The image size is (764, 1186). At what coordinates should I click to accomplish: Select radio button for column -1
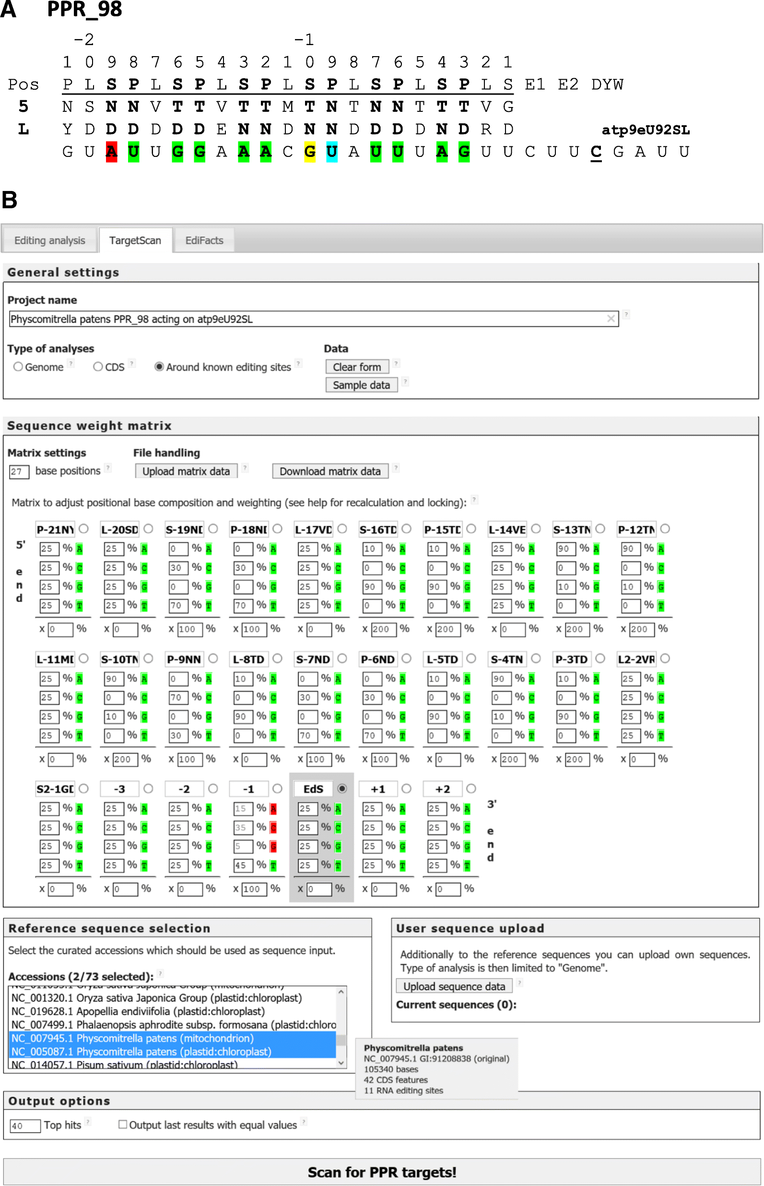pos(277,789)
